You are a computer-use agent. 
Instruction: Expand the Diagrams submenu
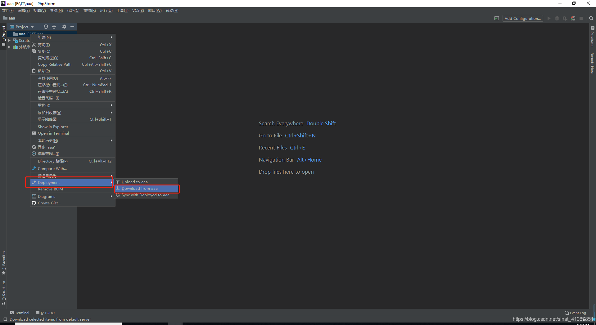pyautogui.click(x=73, y=197)
